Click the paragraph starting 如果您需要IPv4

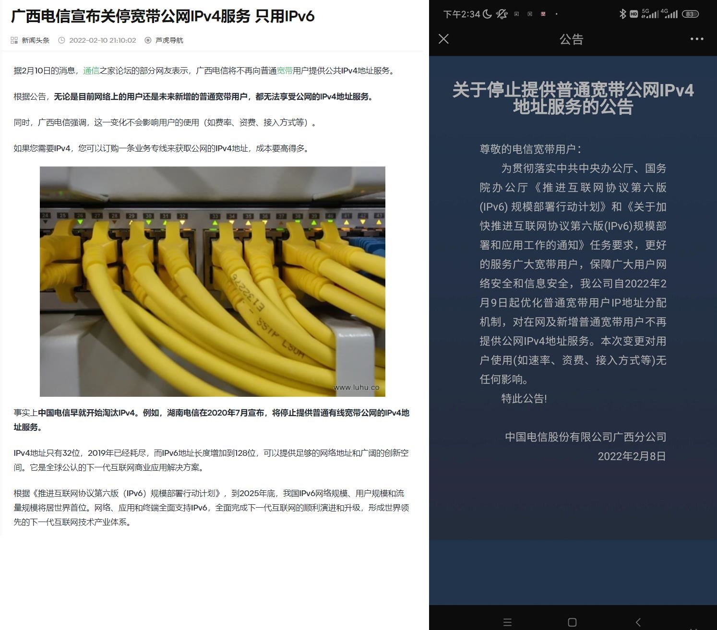click(x=162, y=148)
